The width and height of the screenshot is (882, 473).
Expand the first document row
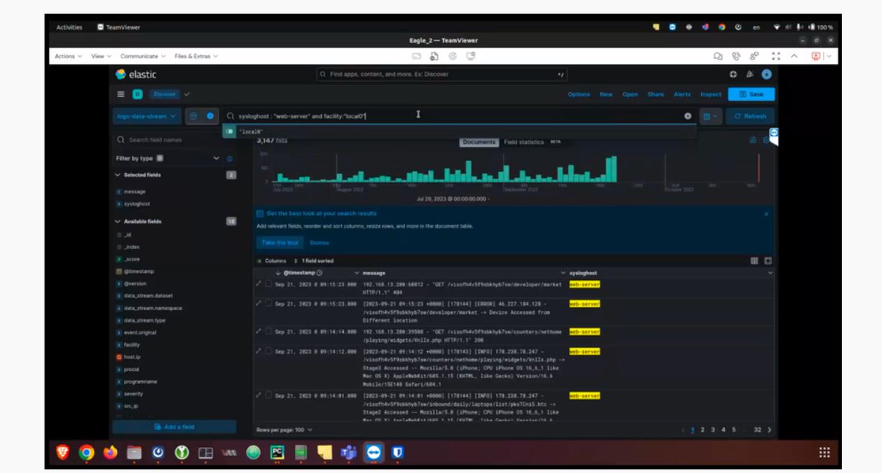click(259, 284)
